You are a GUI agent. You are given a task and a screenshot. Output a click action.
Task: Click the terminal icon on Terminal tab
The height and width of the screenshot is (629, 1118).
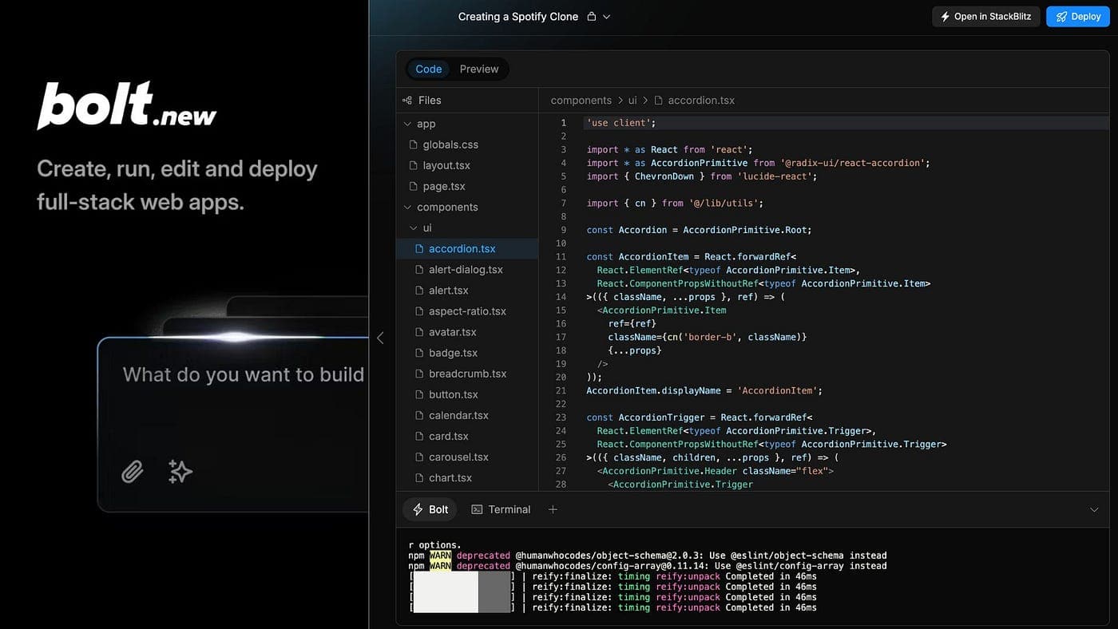pos(477,509)
